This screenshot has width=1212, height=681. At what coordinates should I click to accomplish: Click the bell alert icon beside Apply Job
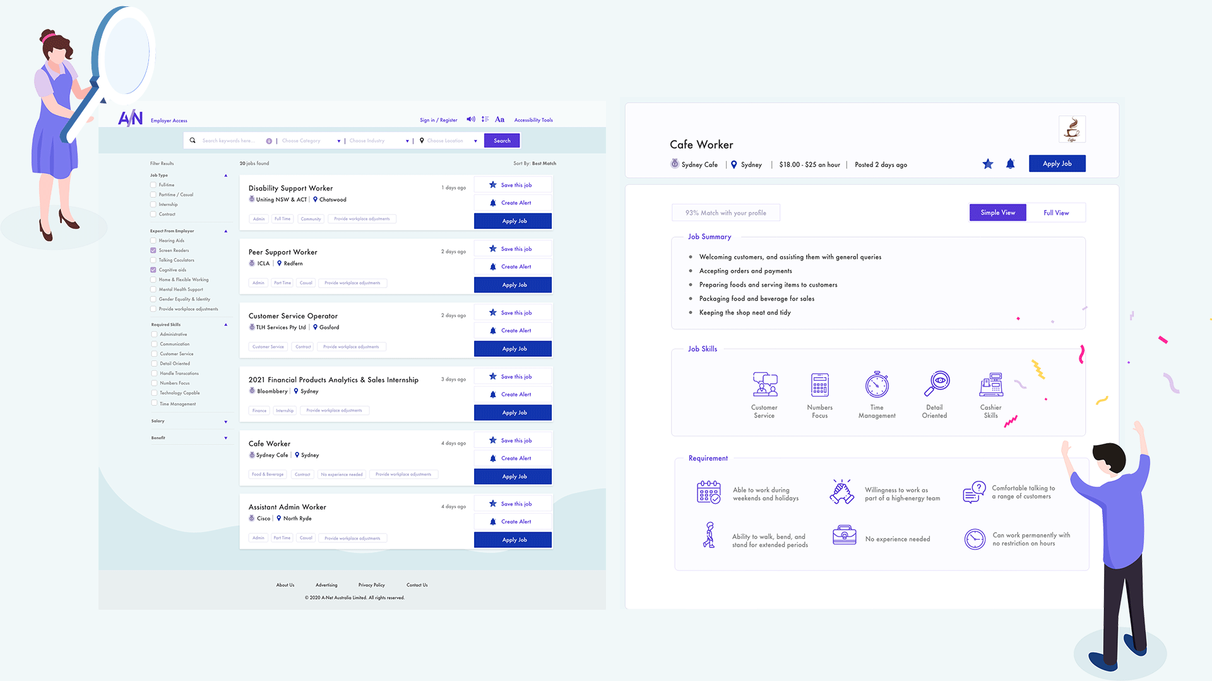(1010, 164)
